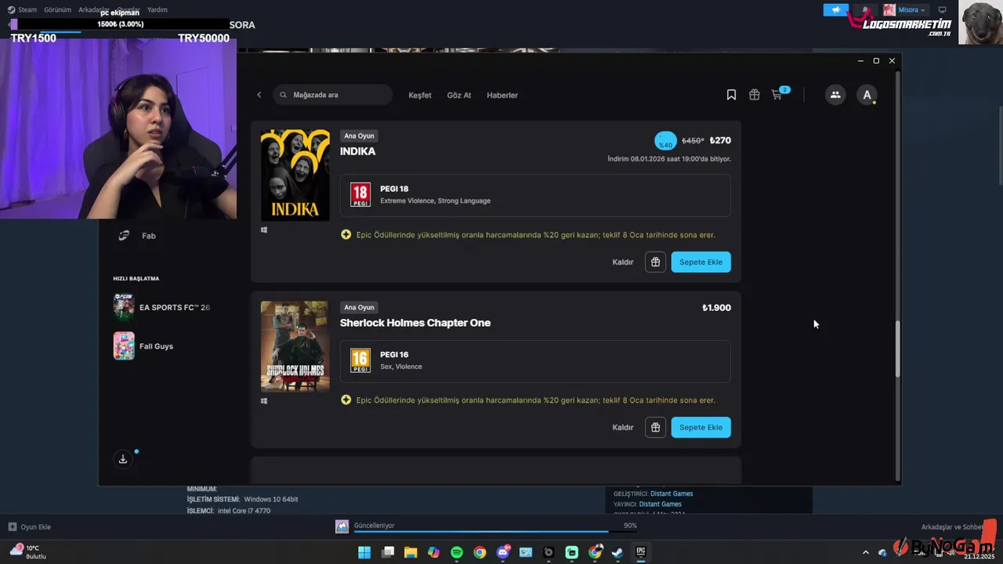The image size is (1003, 564).
Task: Click Steam's Big Picture monitor icon
Action: [943, 9]
